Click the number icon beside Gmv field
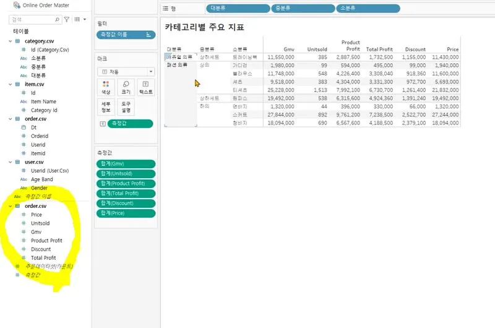Viewport: 495px width, 328px height. [24, 231]
